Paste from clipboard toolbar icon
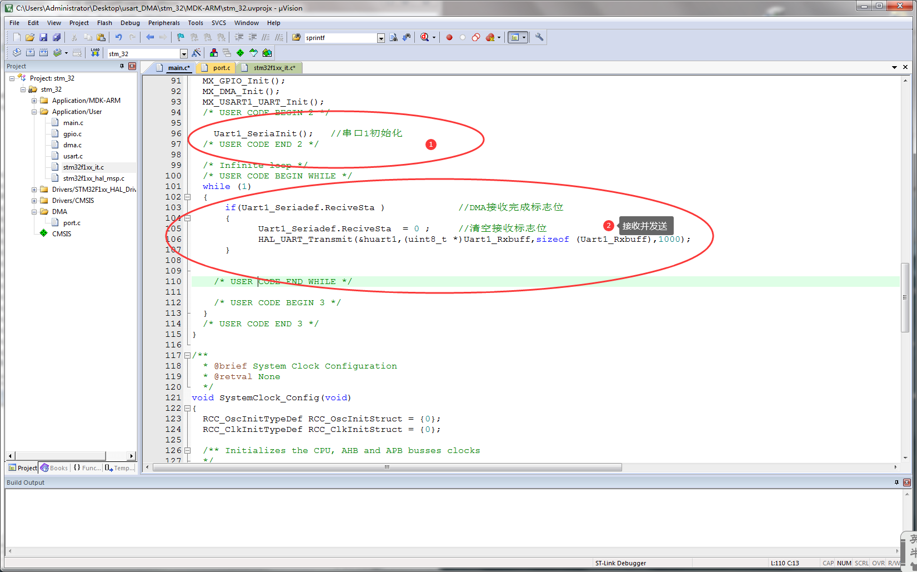The width and height of the screenshot is (917, 572). click(101, 37)
